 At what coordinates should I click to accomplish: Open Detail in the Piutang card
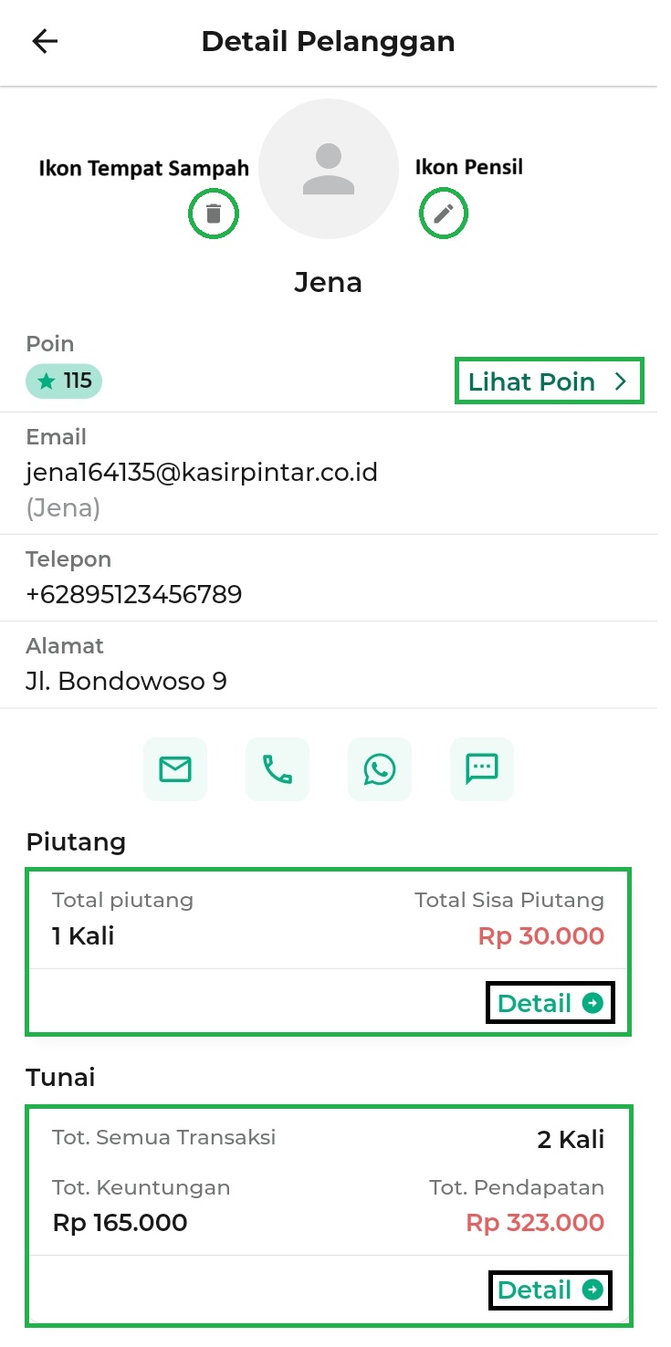click(x=535, y=1004)
